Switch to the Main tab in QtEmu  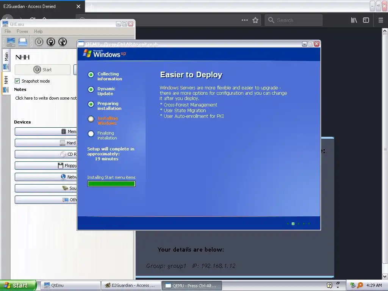click(x=6, y=60)
